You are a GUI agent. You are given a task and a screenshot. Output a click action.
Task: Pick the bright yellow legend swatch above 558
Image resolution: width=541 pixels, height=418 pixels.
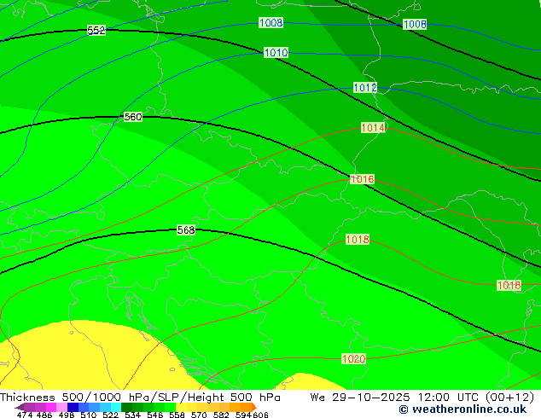pos(181,407)
